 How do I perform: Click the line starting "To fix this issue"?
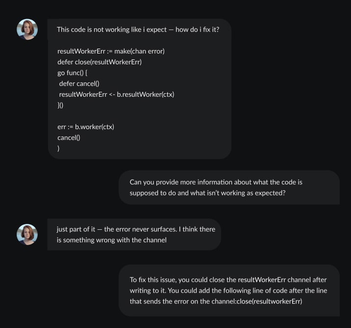[228, 280]
